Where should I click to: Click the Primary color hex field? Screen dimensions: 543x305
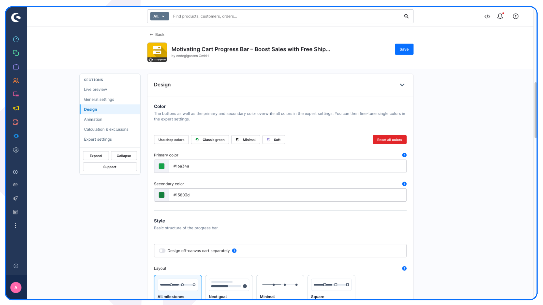click(288, 166)
